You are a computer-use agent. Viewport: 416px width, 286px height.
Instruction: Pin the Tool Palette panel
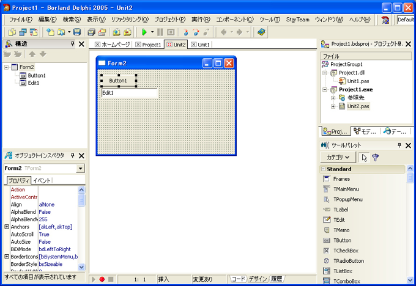click(x=399, y=145)
